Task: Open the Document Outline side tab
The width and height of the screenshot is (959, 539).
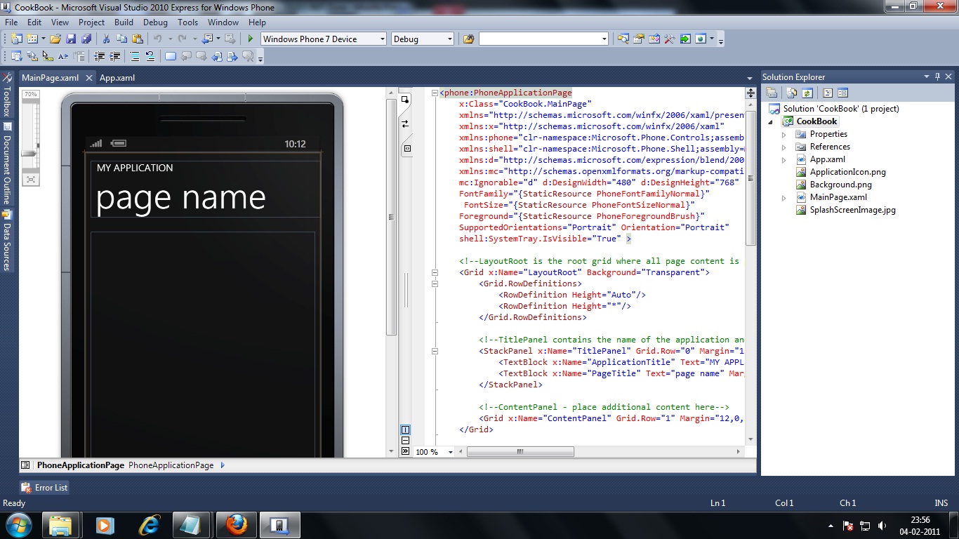Action: [x=7, y=163]
